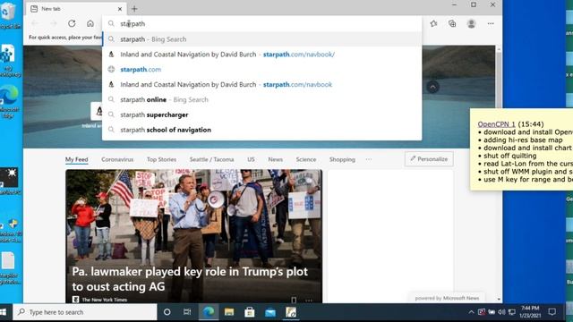This screenshot has width=573, height=322.
Task: Click the browser Refresh button
Action: point(72,24)
